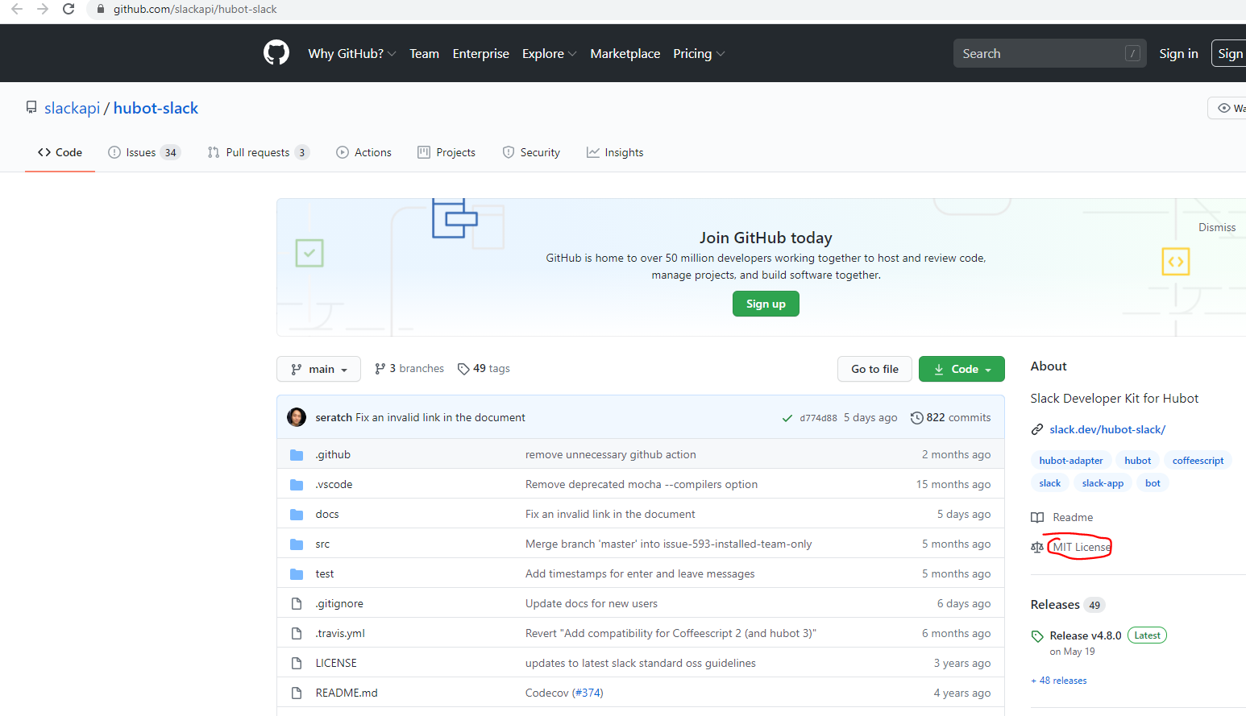The width and height of the screenshot is (1246, 716).
Task: Click the bot topic tag
Action: pyautogui.click(x=1153, y=483)
